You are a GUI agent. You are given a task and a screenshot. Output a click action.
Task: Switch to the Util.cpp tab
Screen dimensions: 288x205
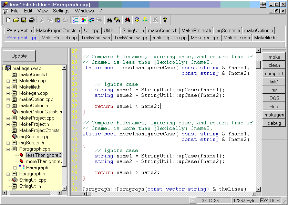tap(92, 31)
